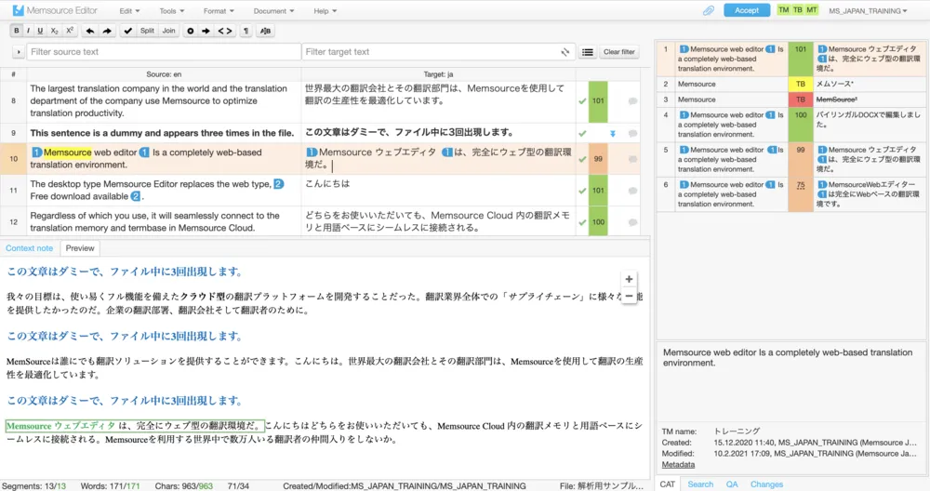Screen dimensions: 930x491
Task: Open the Metadata link
Action: 678,465
